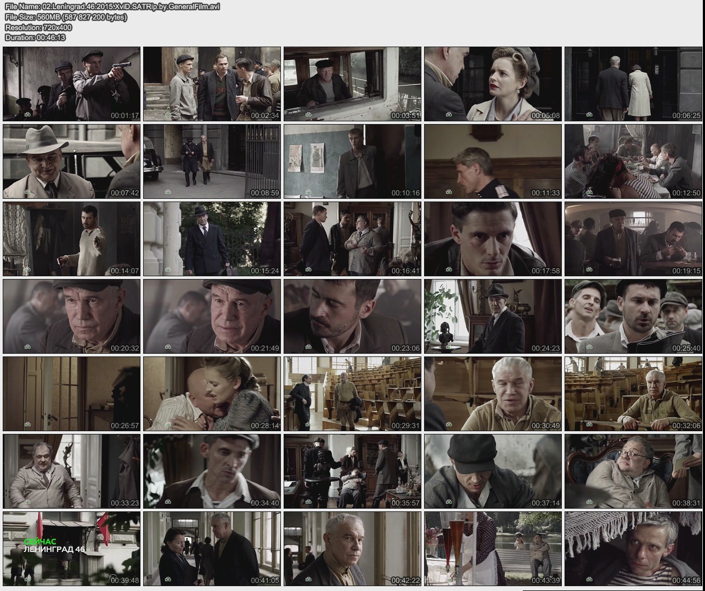Click the frame stamped 00:10:16
Viewport: 705px width, 591px height.
pos(352,161)
